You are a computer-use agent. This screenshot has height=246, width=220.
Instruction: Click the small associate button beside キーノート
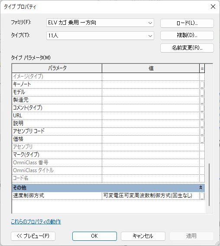(x=202, y=84)
